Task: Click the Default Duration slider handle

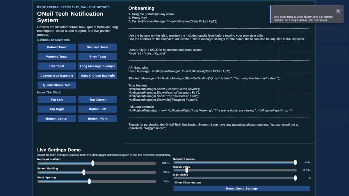Action: click(295, 162)
